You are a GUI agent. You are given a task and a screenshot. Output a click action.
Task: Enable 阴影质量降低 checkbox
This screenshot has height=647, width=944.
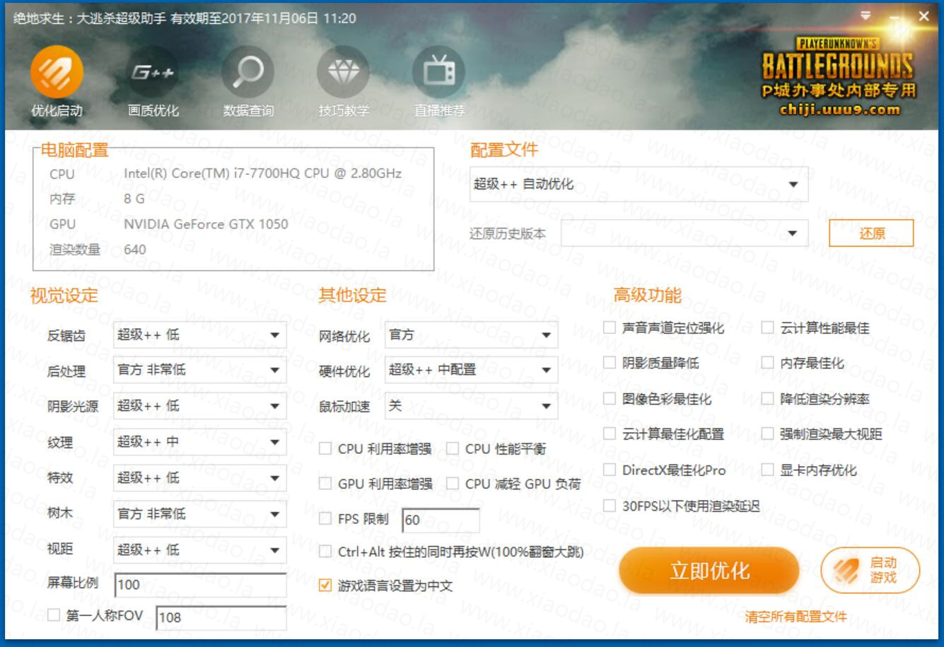click(610, 362)
